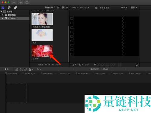Open the retime chevron menu
Screen dimensions: 151x113
(x=89, y=65)
